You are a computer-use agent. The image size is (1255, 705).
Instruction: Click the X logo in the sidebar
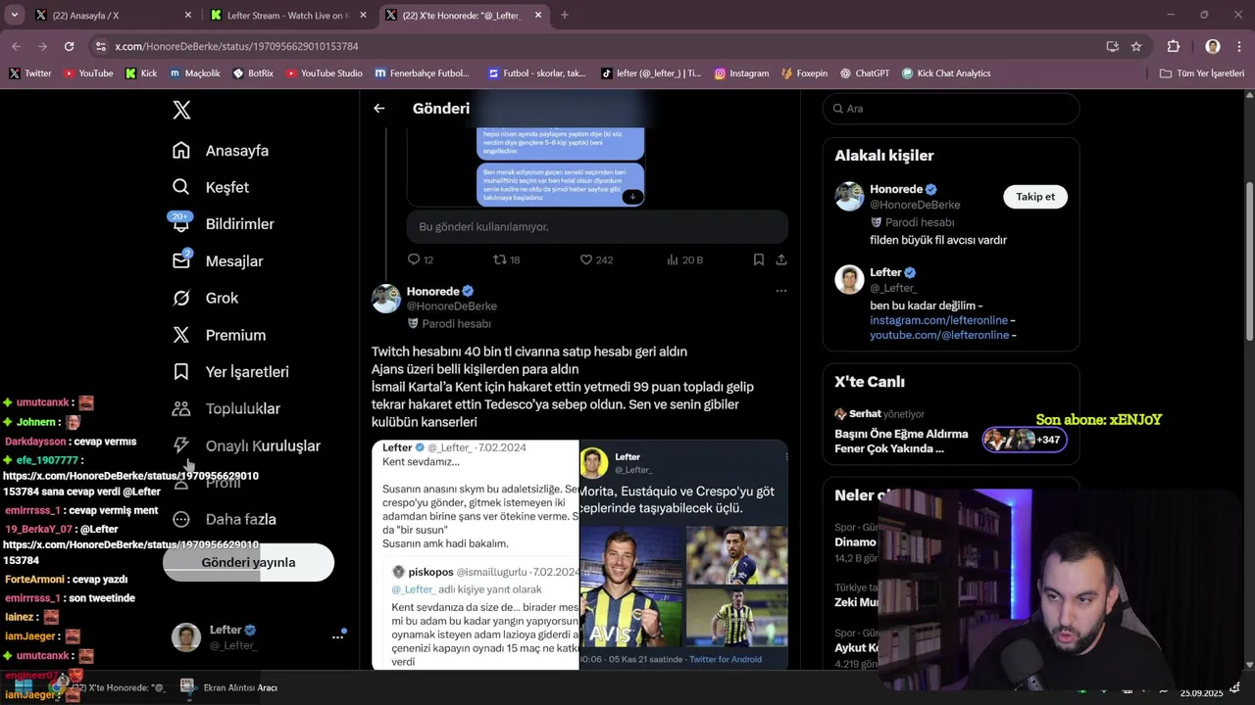pos(181,110)
